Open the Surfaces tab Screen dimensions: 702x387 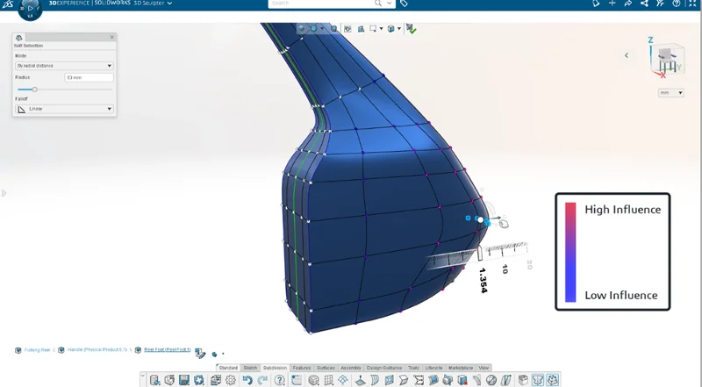point(326,368)
